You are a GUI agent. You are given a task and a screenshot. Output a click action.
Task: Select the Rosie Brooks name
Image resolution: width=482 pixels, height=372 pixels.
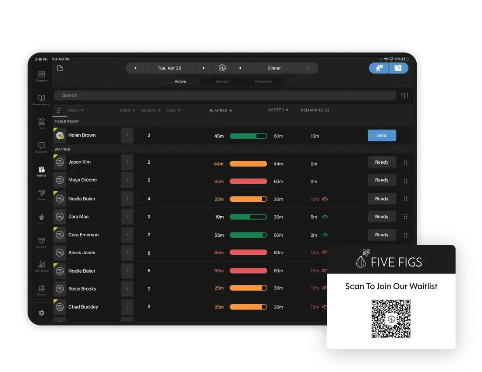pyautogui.click(x=82, y=289)
